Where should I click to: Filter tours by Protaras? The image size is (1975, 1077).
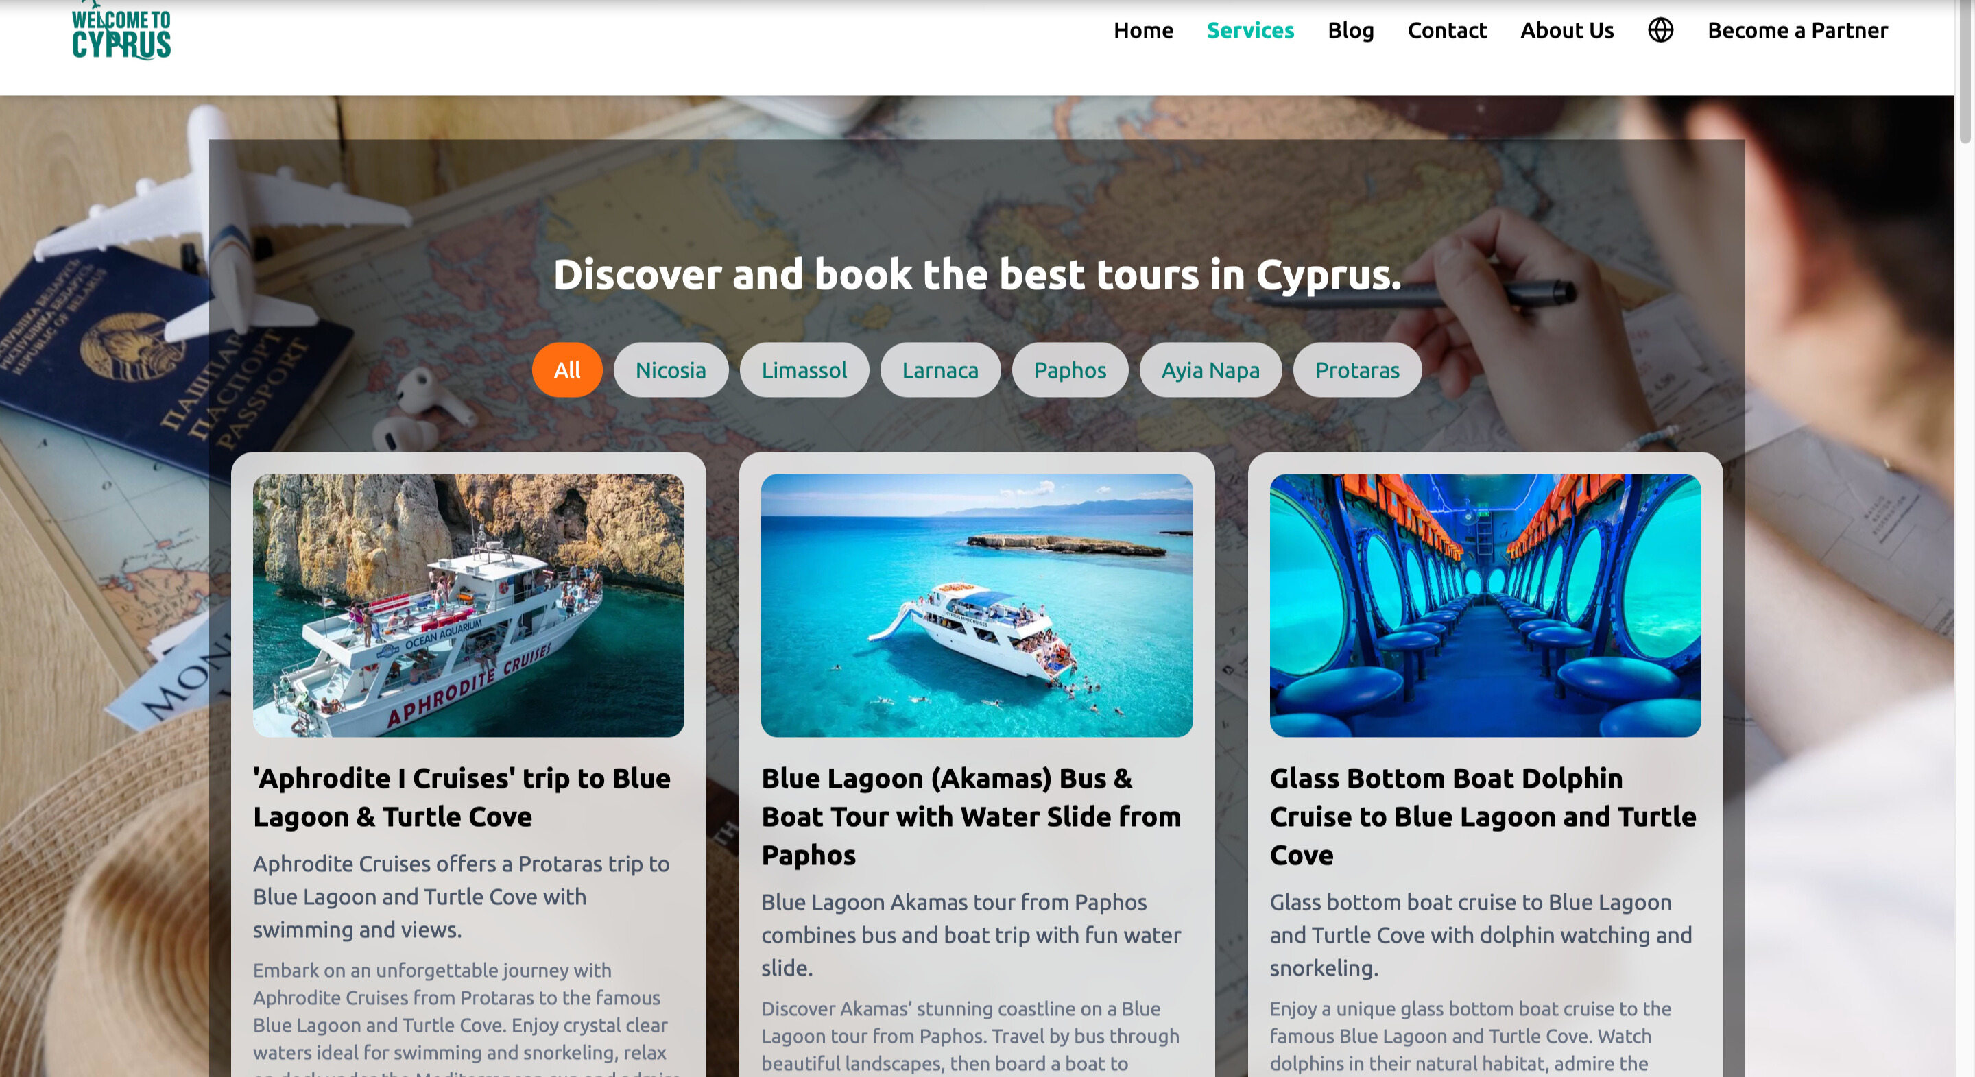click(1356, 370)
